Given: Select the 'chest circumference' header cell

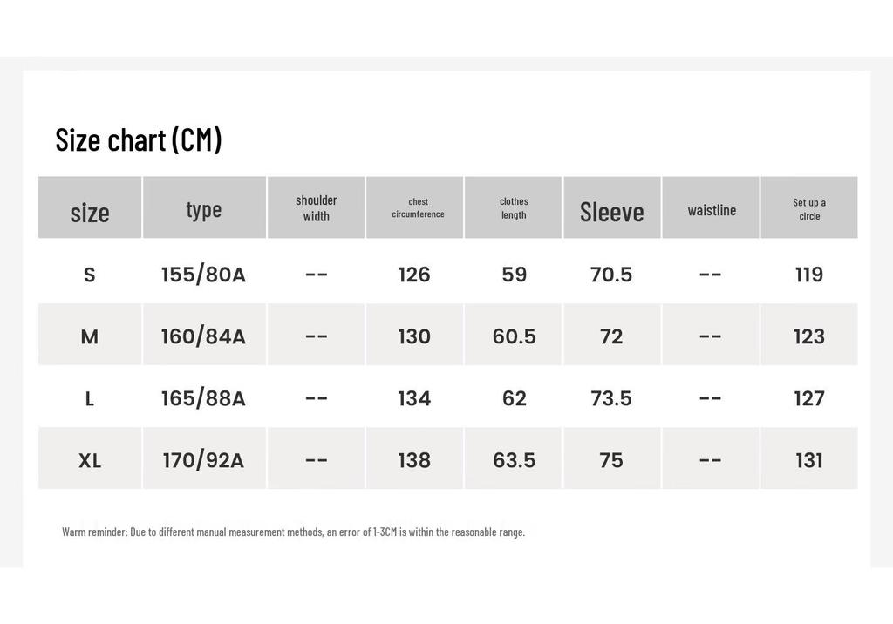Looking at the screenshot, I should coord(414,207).
